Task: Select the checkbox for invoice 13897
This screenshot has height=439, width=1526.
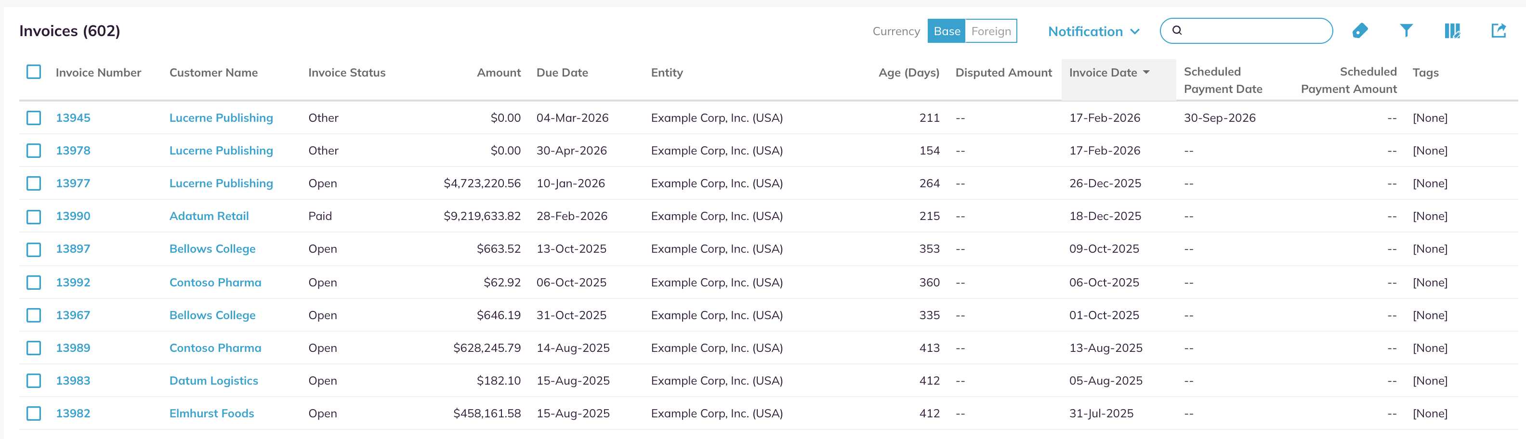Action: tap(34, 249)
